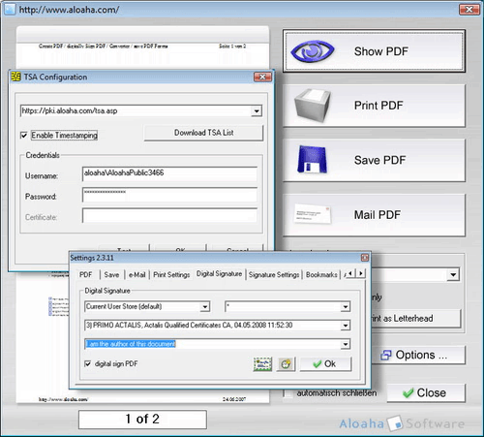The image size is (484, 437).
Task: Toggle the Enable Timestamping checkbox
Action: pyautogui.click(x=24, y=135)
